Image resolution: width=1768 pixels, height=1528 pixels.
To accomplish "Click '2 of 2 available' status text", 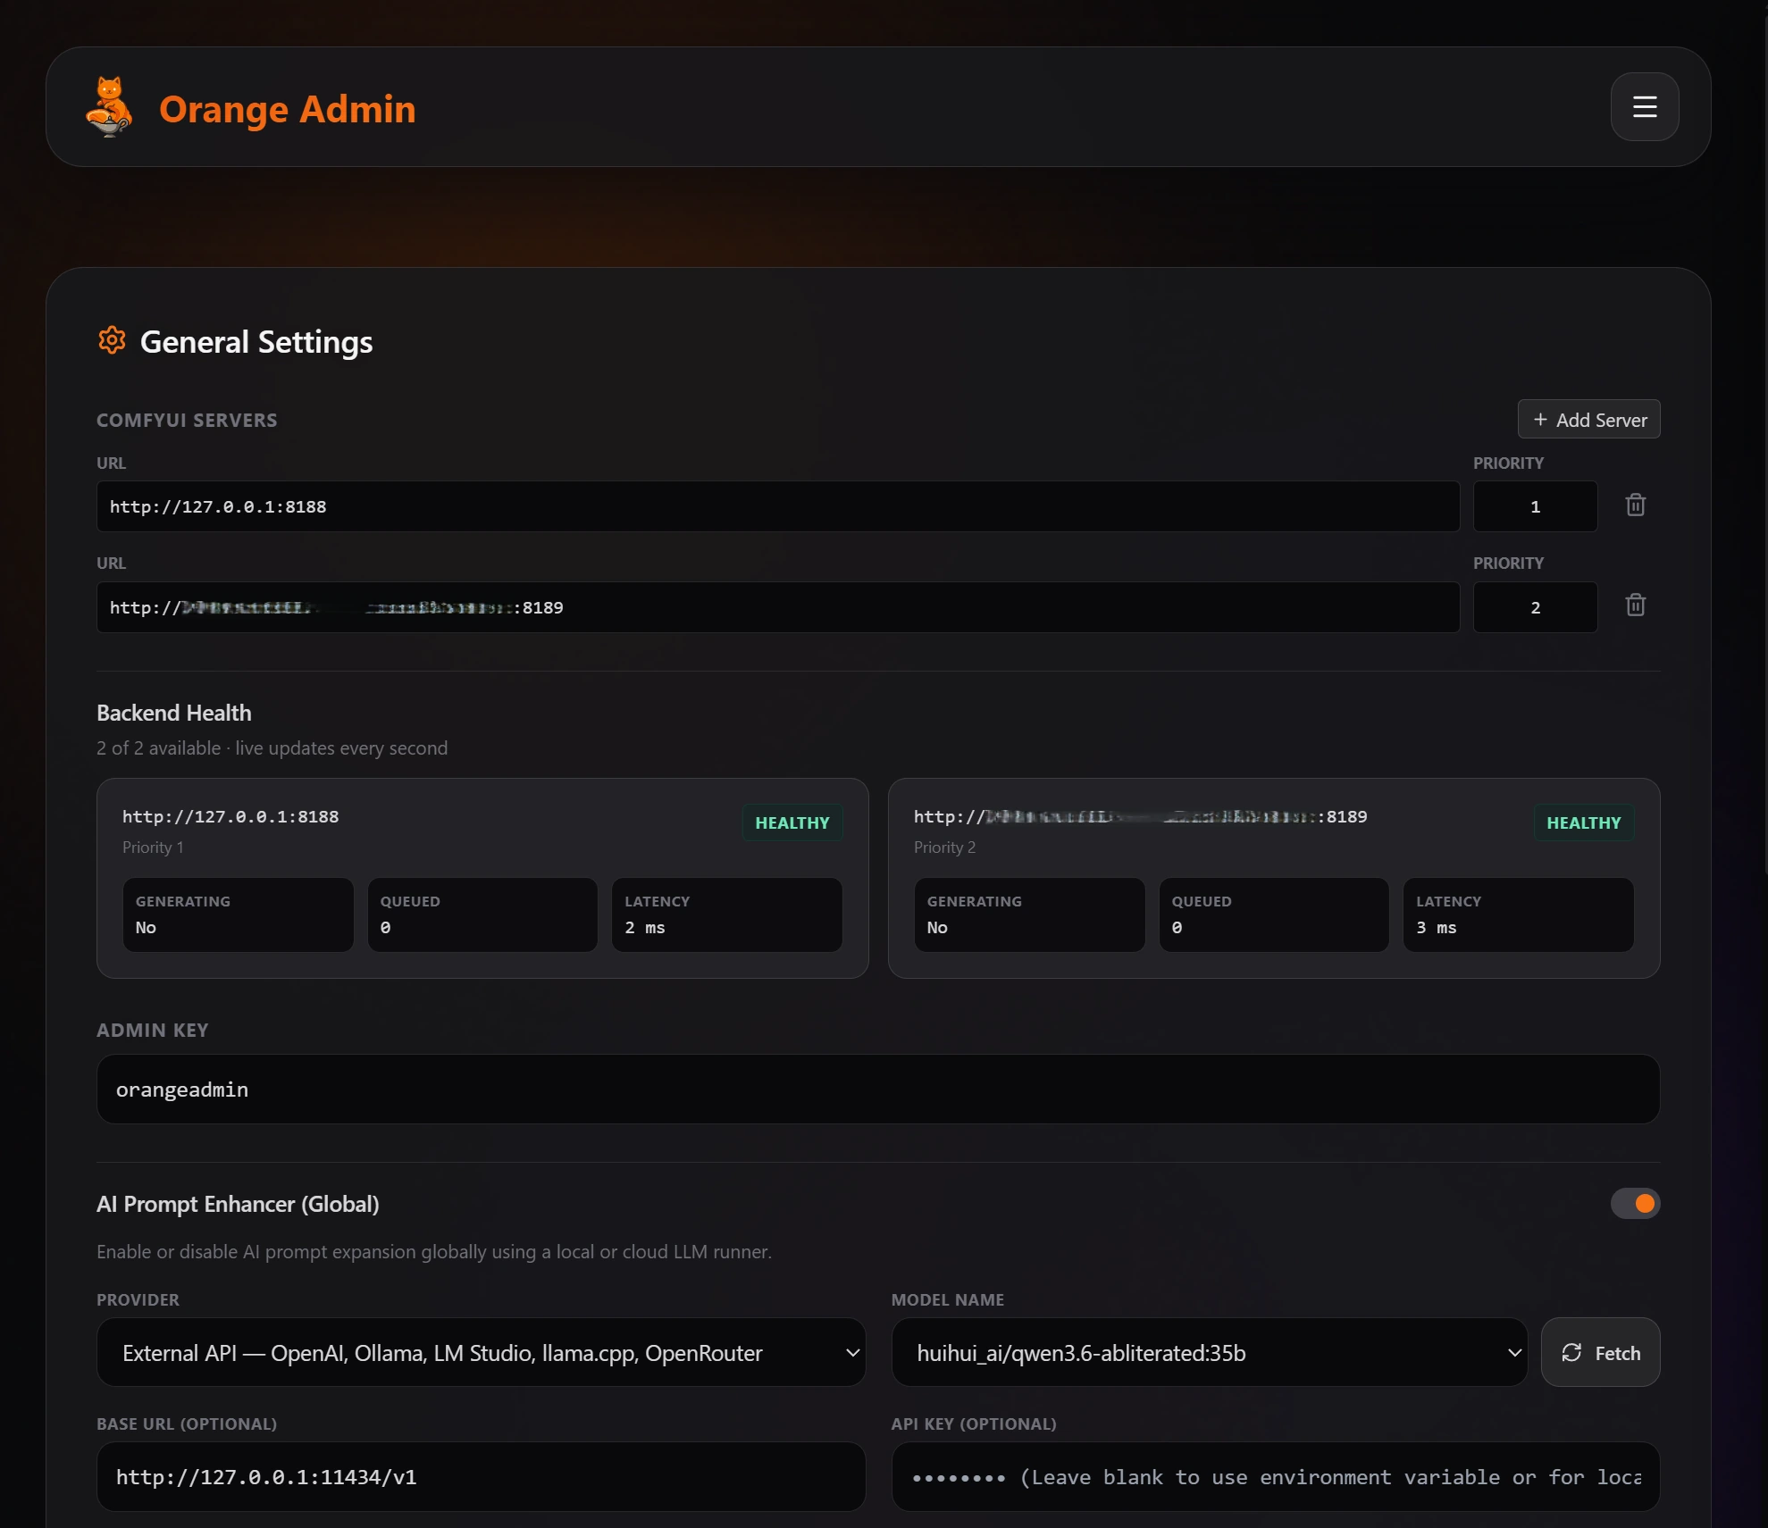I will [159, 748].
